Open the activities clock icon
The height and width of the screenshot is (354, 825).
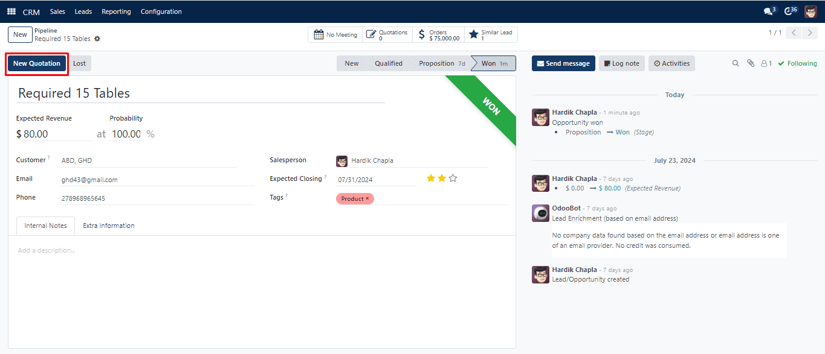tap(788, 11)
